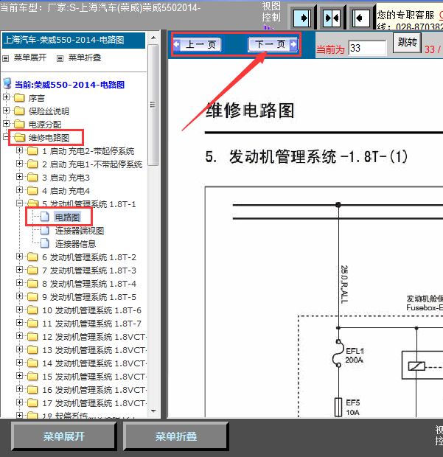This screenshot has height=457, width=443.
Task: Collapse 5 发动机管理系统 1.8T-1 node
Action: click(x=19, y=203)
